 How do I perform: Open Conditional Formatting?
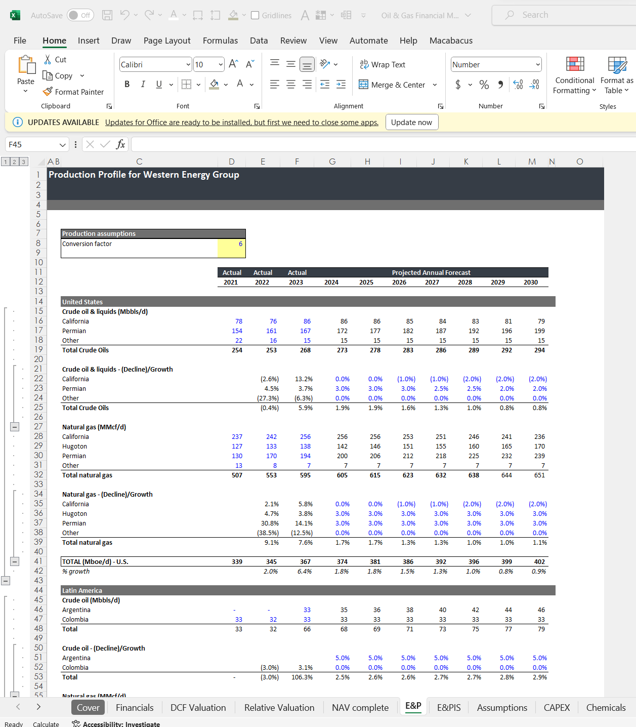point(574,76)
